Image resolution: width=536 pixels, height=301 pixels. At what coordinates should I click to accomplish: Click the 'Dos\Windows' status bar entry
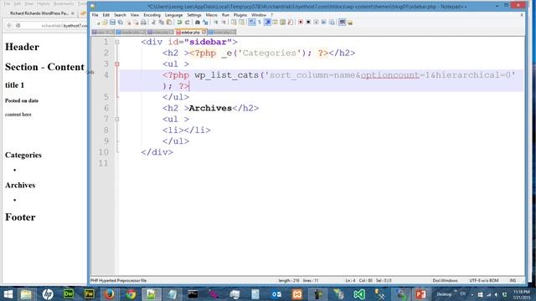click(445, 281)
